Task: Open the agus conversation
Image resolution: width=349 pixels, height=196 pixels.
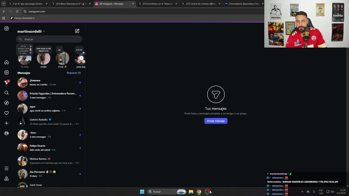Action: pyautogui.click(x=49, y=109)
